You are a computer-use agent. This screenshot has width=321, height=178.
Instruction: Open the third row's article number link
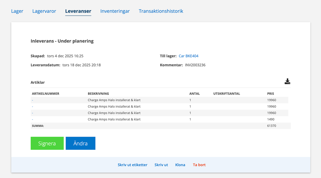[33, 113]
